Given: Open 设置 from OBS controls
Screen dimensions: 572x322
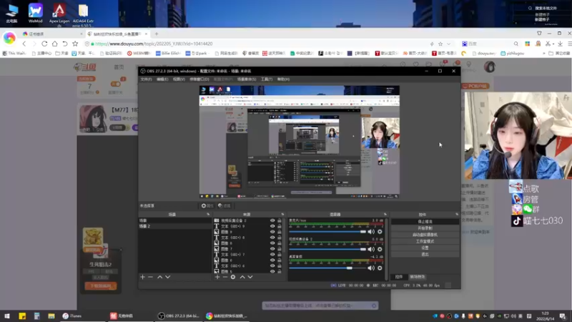Looking at the screenshot, I should click(425, 248).
